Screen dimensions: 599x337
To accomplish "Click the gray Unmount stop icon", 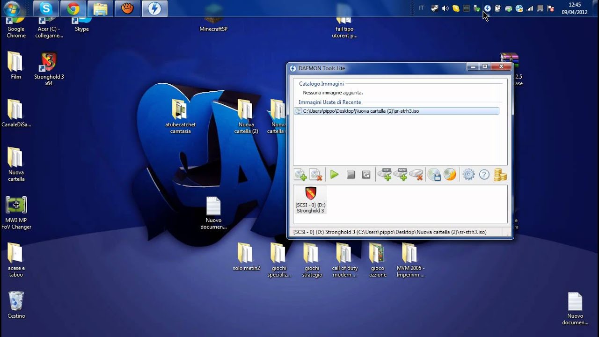I will (x=351, y=175).
